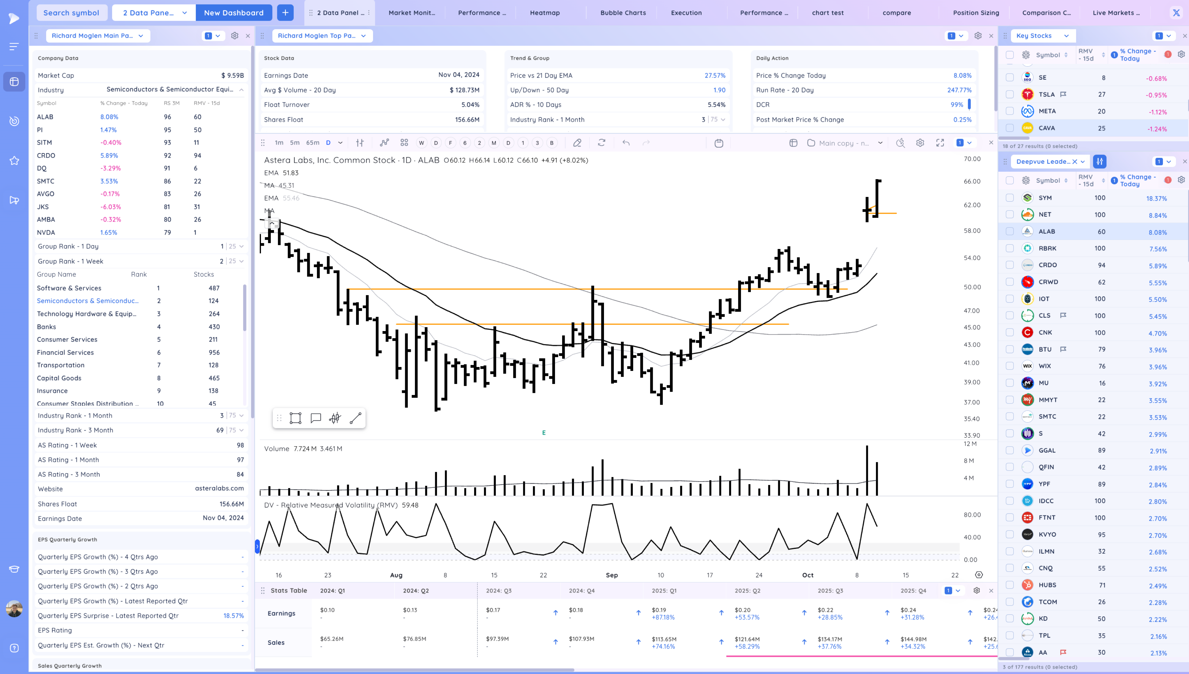The height and width of the screenshot is (674, 1189).
Task: Click the eraser tool in chart toolbar
Action: point(577,143)
